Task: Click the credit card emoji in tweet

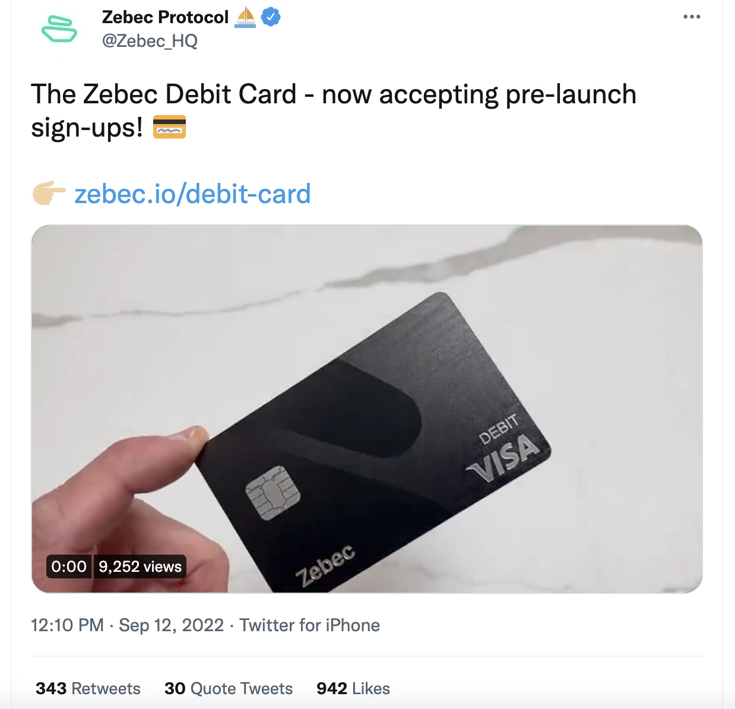Action: [x=169, y=128]
